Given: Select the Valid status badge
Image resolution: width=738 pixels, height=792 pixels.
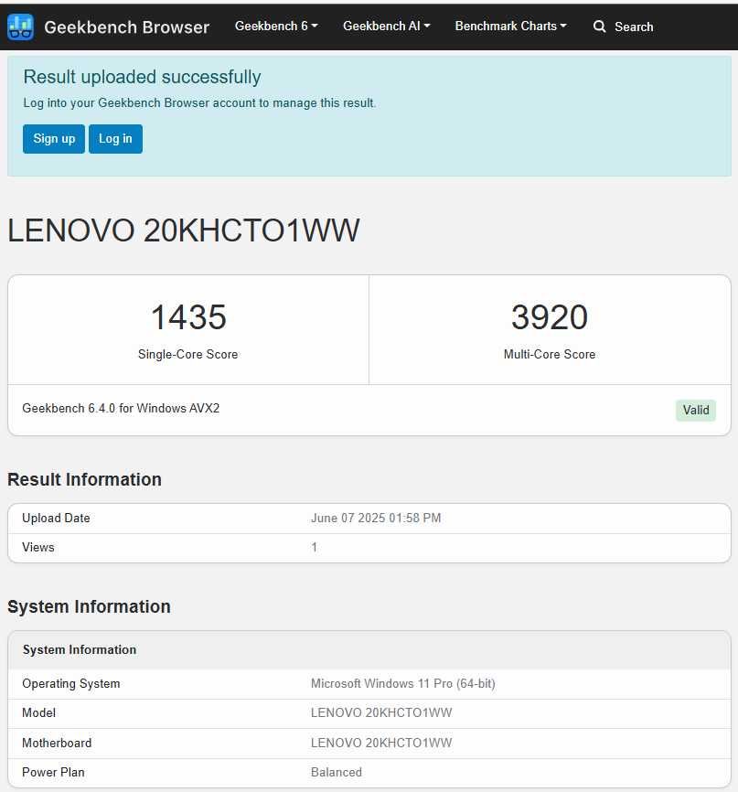Looking at the screenshot, I should (696, 410).
